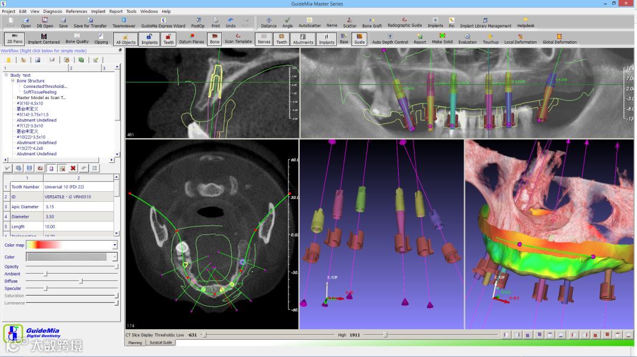
Task: Toggle Abutments visibility button
Action: [303, 39]
